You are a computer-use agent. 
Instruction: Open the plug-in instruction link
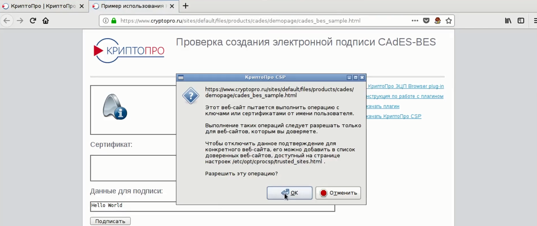(x=405, y=96)
